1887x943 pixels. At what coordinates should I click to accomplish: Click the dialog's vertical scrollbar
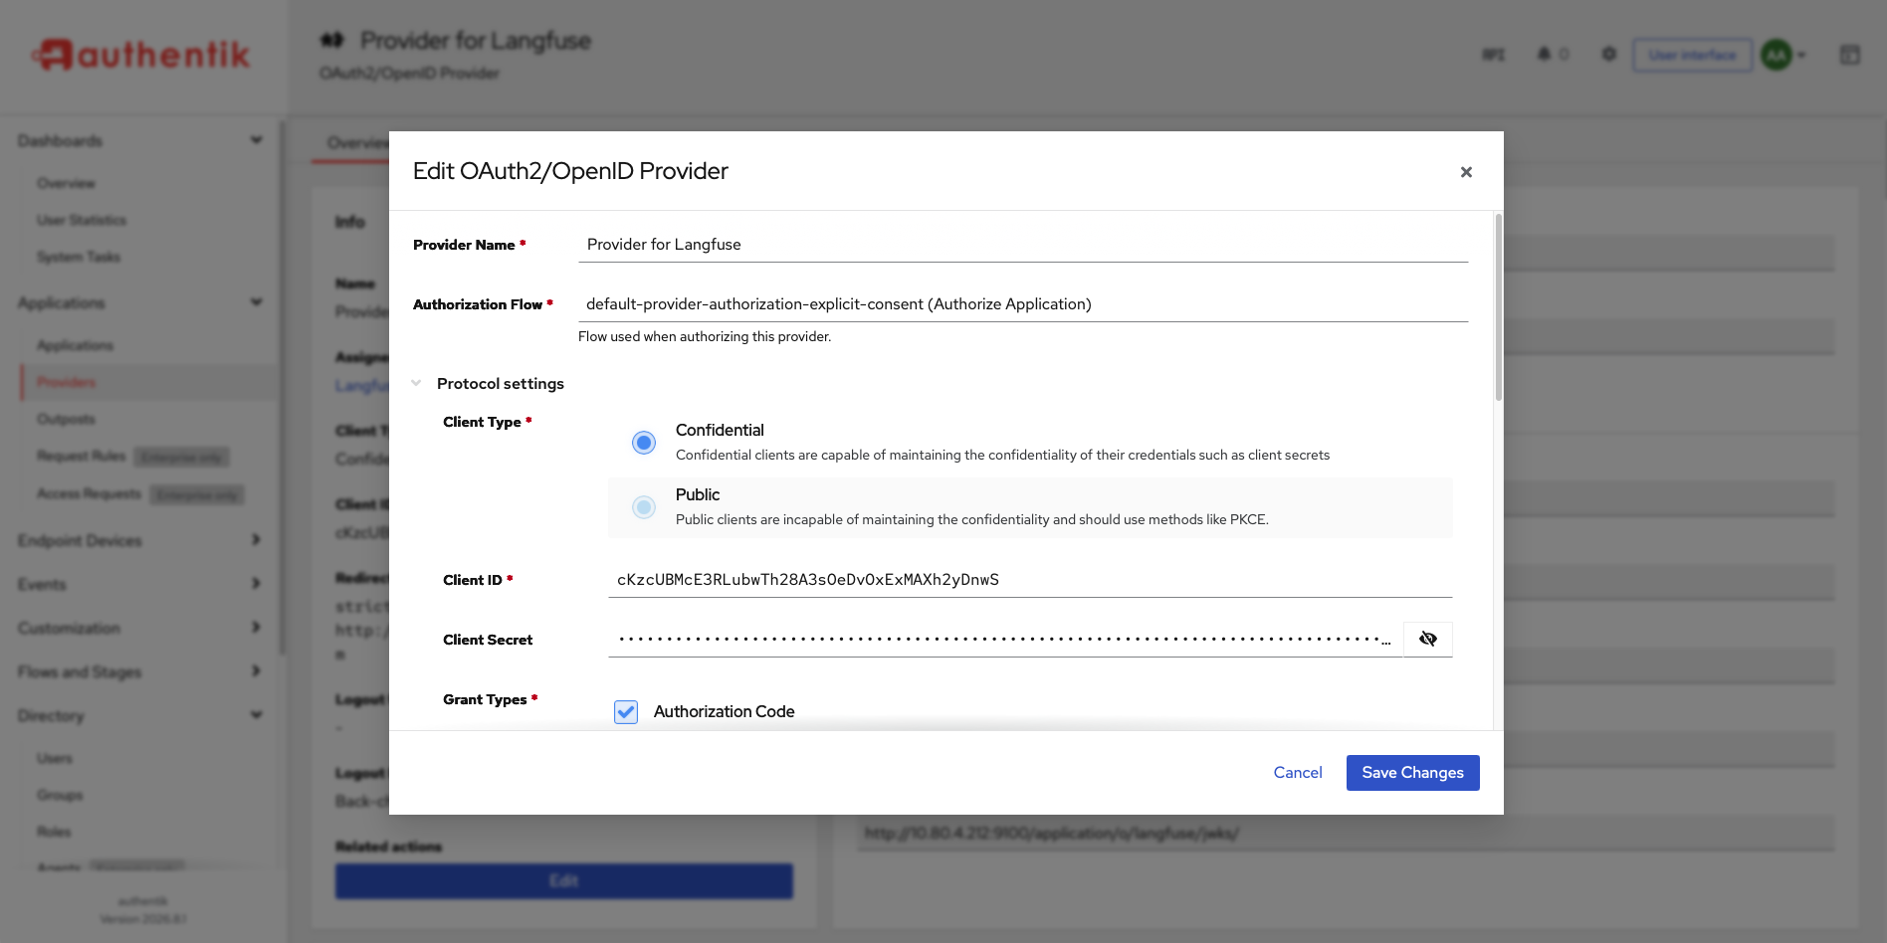pos(1498,306)
